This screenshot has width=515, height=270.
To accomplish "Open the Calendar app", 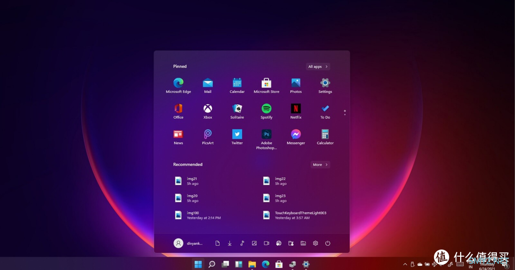I will tap(237, 86).
